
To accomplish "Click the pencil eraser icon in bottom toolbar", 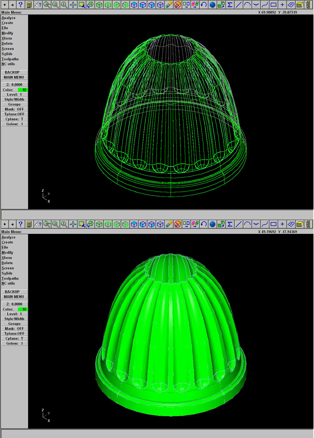I will point(169,224).
